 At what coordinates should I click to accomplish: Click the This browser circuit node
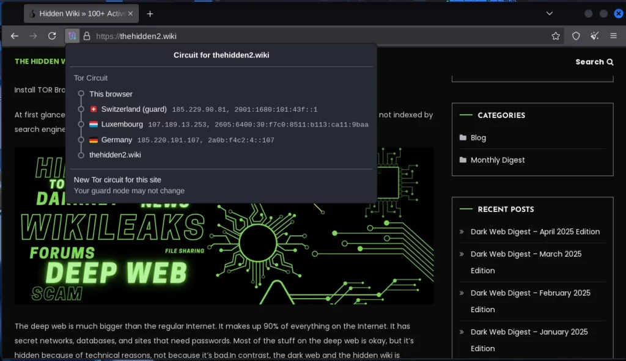111,94
